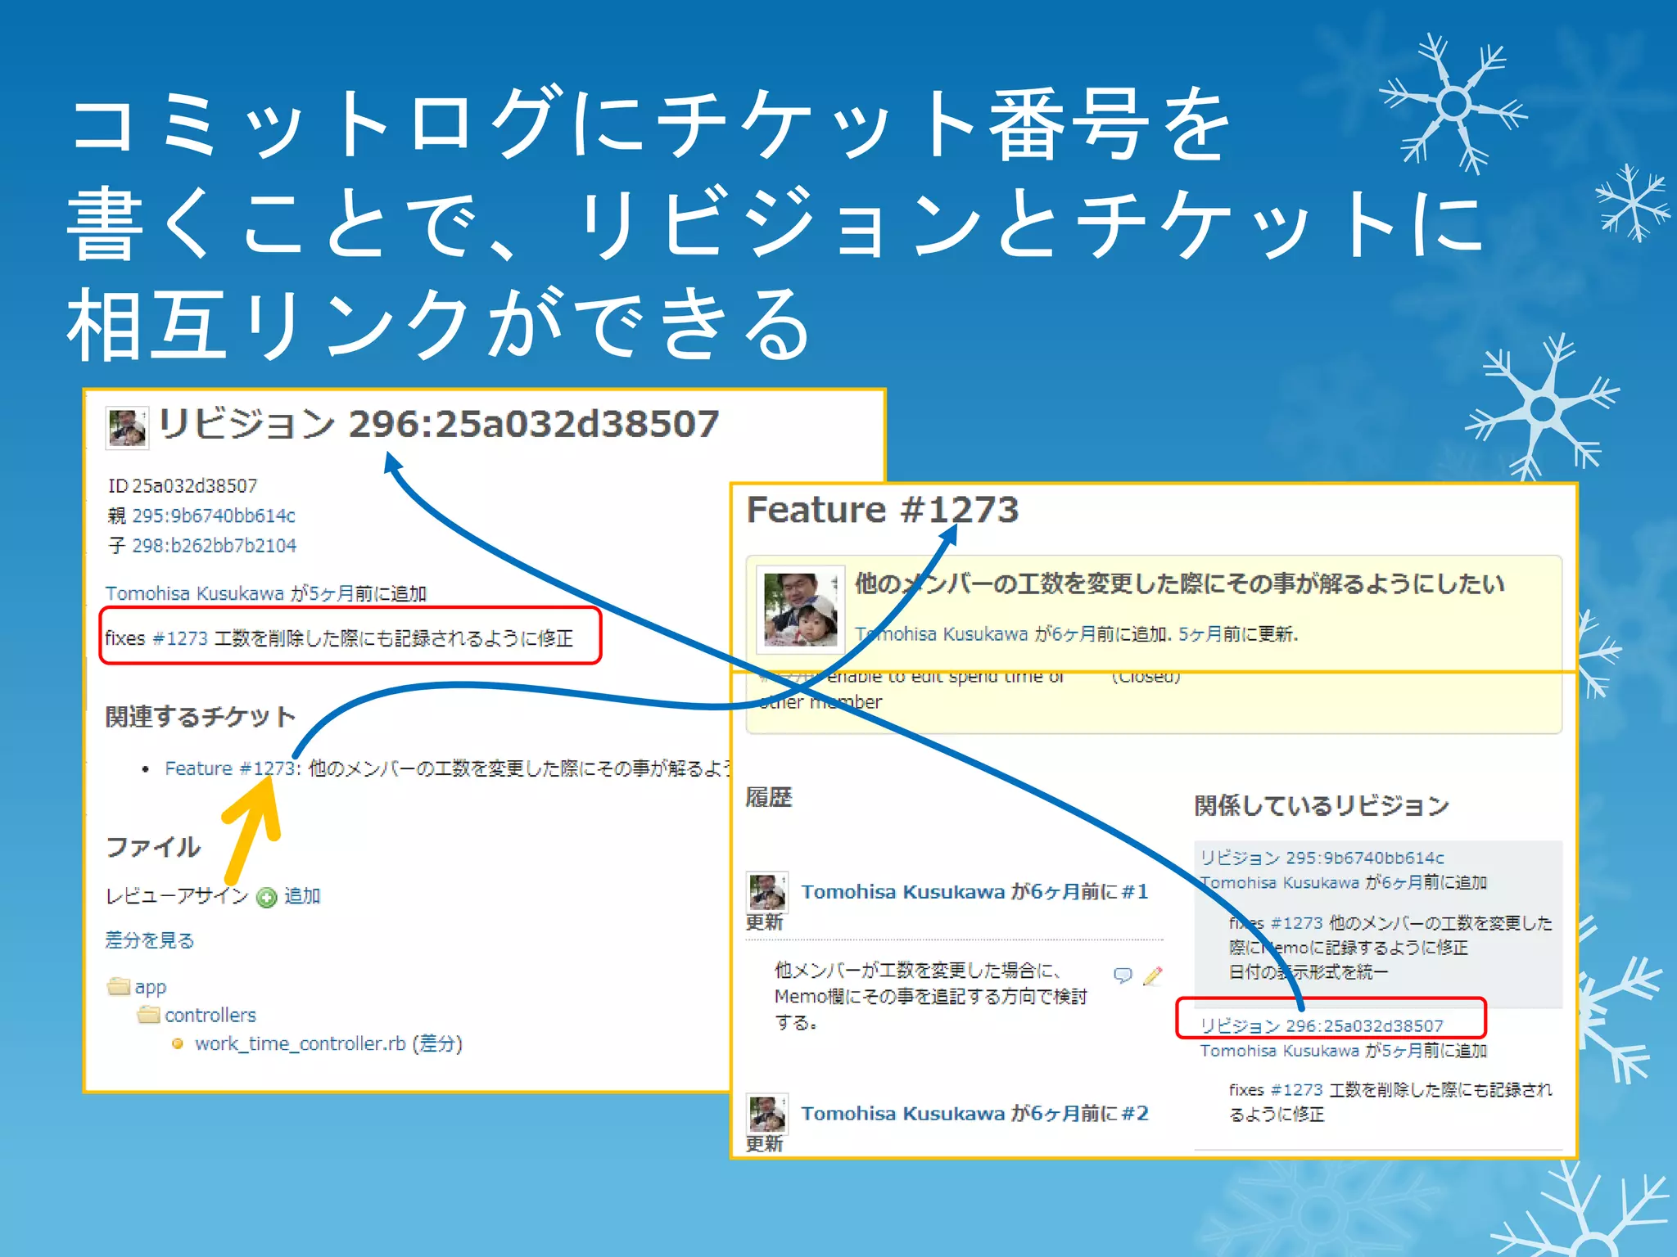Open the app folder icon
1677x1257 pixels.
(119, 986)
